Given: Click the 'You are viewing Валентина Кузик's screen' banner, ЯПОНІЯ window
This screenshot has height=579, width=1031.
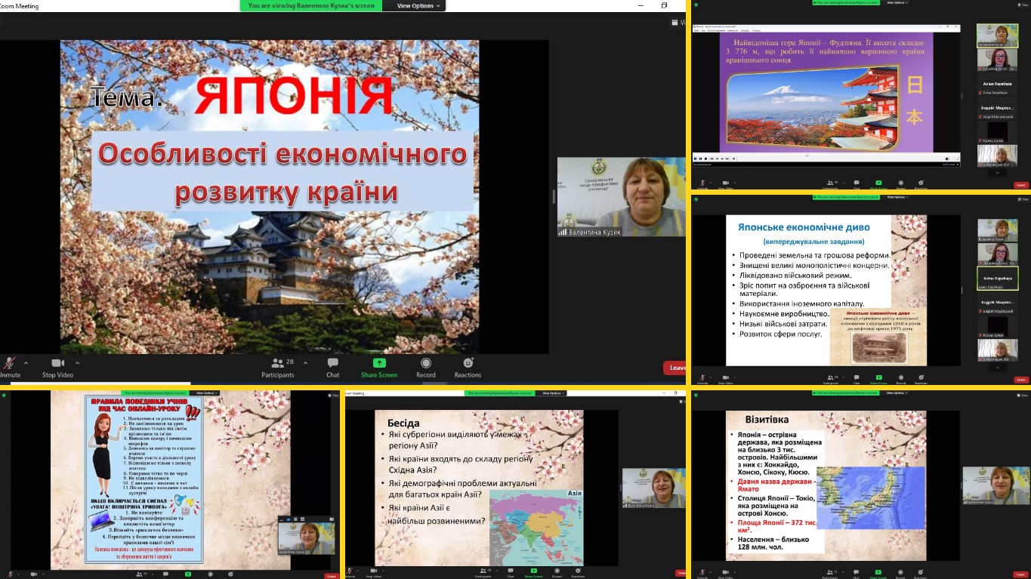Looking at the screenshot, I should tap(311, 5).
